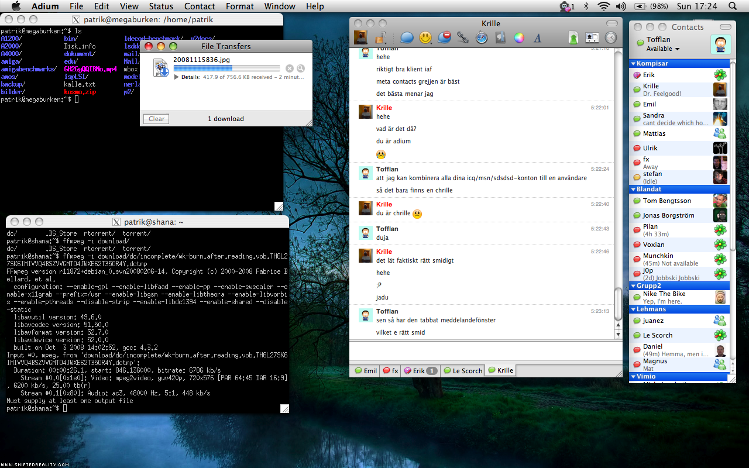This screenshot has width=749, height=468.
Task: Stop the 20081115836.jpg transfer with X icon
Action: 290,68
